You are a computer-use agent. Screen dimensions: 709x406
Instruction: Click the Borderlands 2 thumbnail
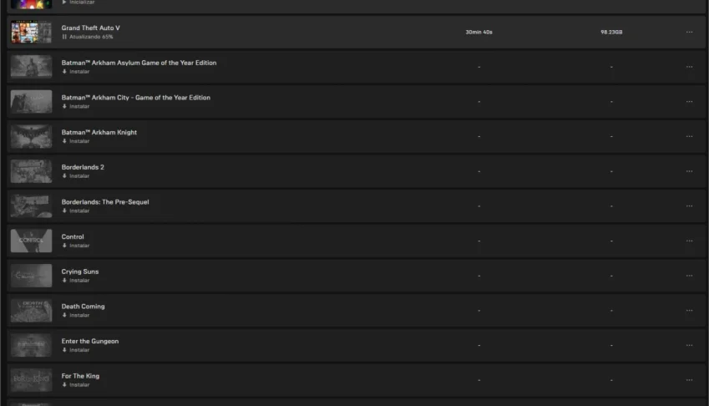31,171
